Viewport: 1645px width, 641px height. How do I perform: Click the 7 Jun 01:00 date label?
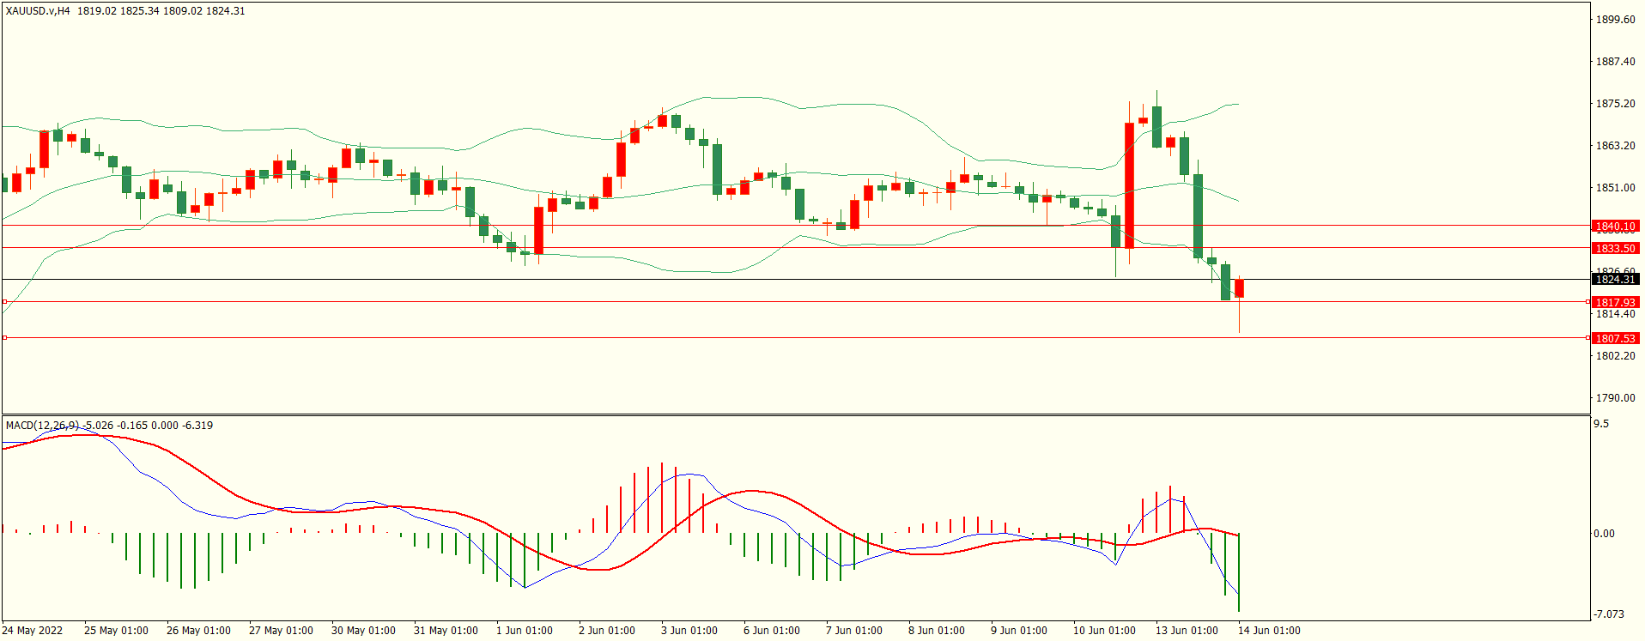pos(854,631)
